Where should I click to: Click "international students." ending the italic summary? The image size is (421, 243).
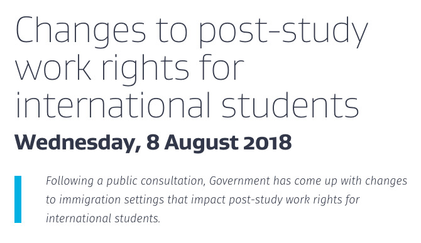[x=103, y=219]
